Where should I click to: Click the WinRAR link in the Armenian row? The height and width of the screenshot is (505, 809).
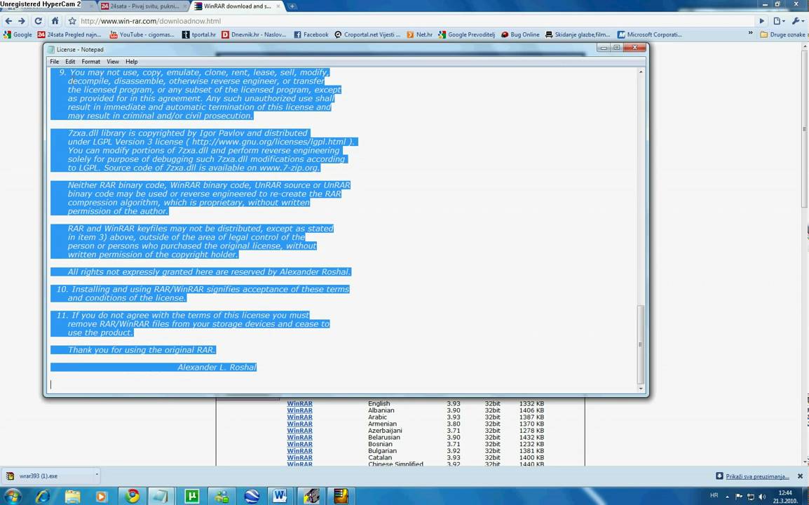click(x=300, y=424)
